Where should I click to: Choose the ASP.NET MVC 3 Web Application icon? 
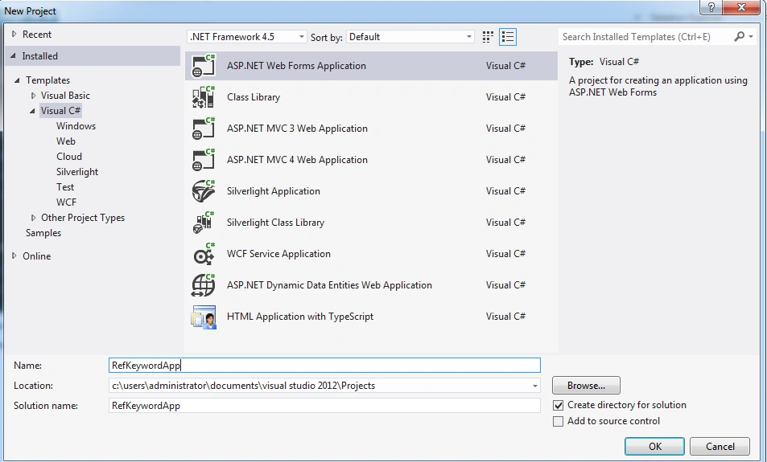point(203,129)
